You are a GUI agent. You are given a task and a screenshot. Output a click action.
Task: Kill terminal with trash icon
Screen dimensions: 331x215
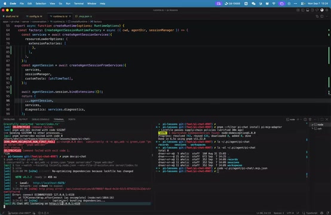pyautogui.click(x=310, y=119)
